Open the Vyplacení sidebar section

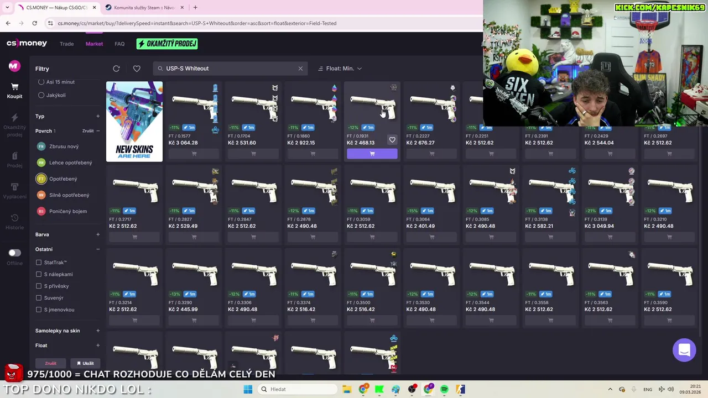coord(14,191)
